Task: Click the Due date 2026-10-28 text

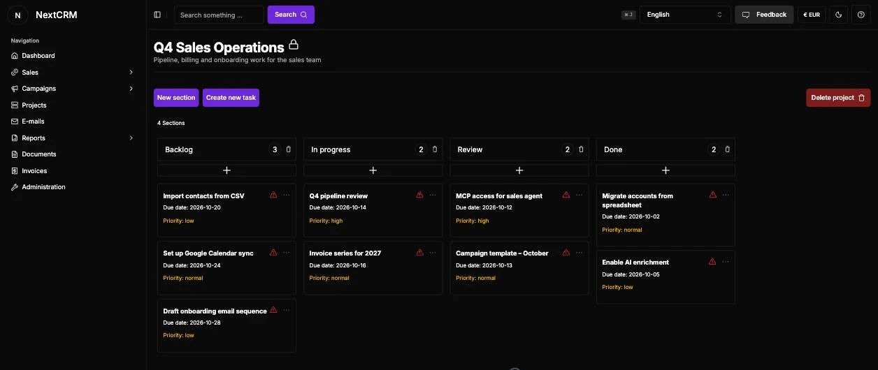Action: click(x=192, y=323)
